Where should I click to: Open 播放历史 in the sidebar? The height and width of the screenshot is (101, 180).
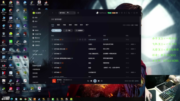36,38
